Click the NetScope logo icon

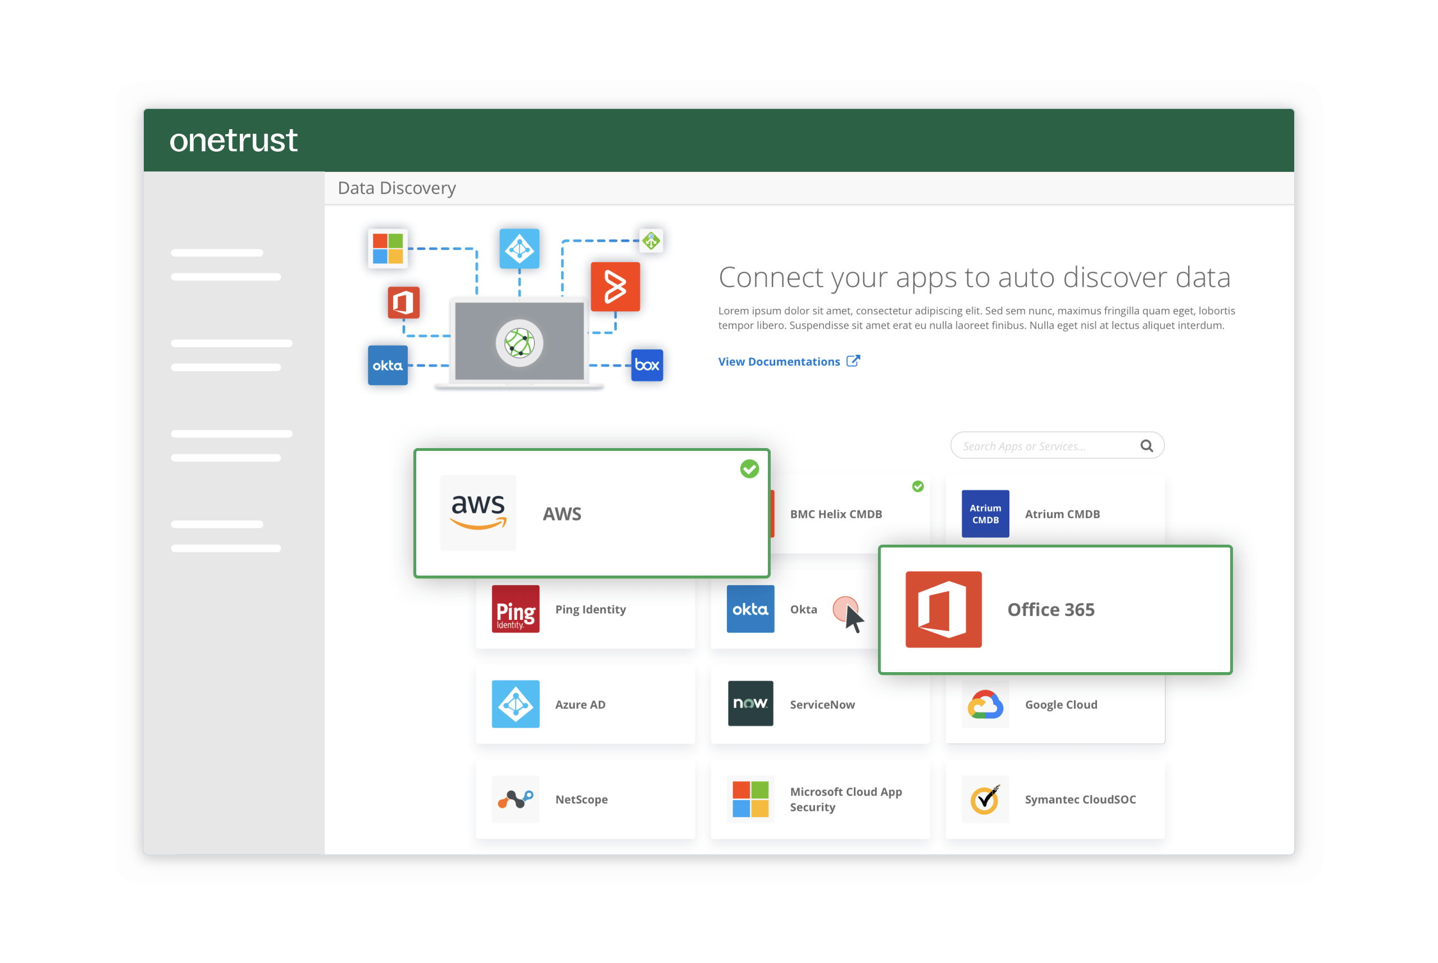point(515,799)
